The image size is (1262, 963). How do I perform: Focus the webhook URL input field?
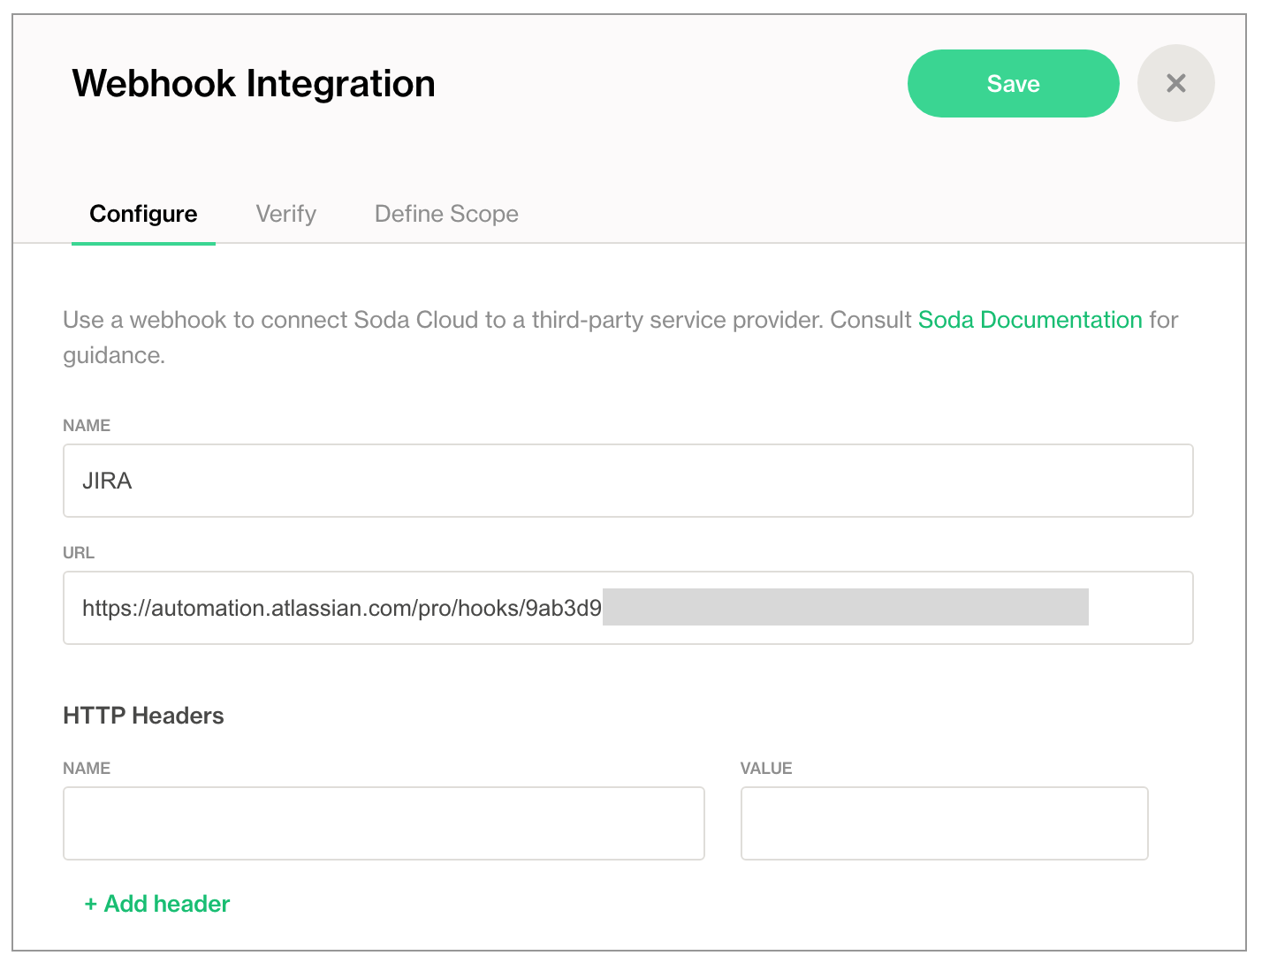pyautogui.click(x=628, y=608)
